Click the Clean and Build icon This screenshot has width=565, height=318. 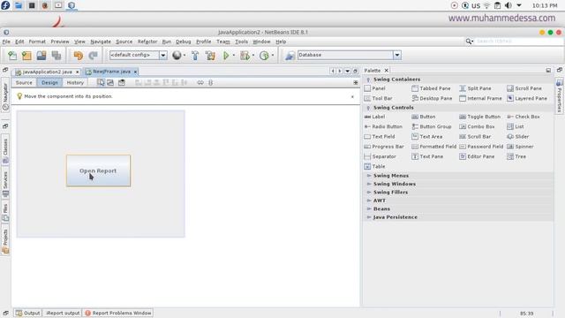click(210, 55)
